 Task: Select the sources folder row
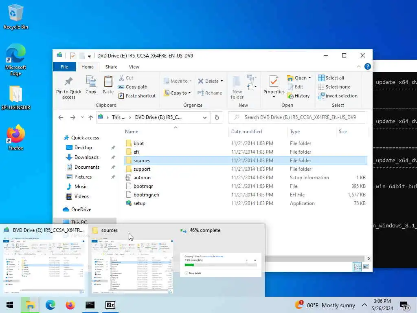click(246, 161)
